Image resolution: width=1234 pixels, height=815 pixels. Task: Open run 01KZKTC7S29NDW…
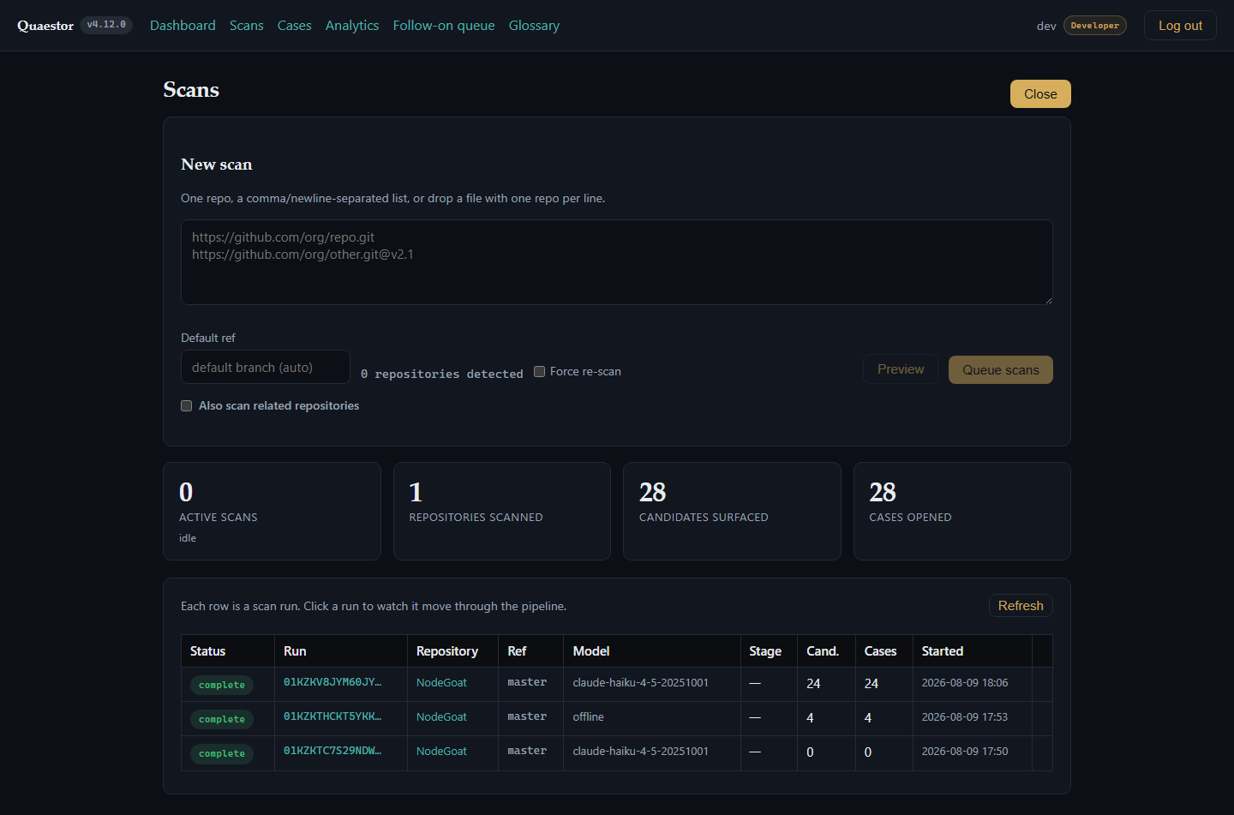(332, 751)
